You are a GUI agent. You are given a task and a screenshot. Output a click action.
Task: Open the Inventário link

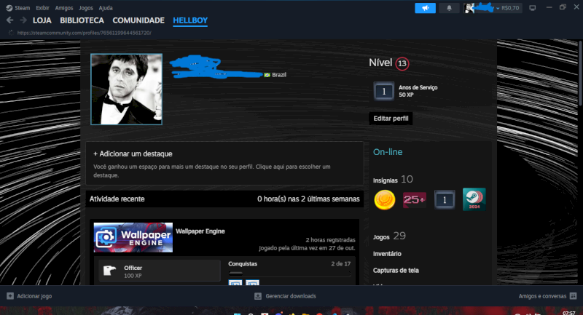pos(387,254)
